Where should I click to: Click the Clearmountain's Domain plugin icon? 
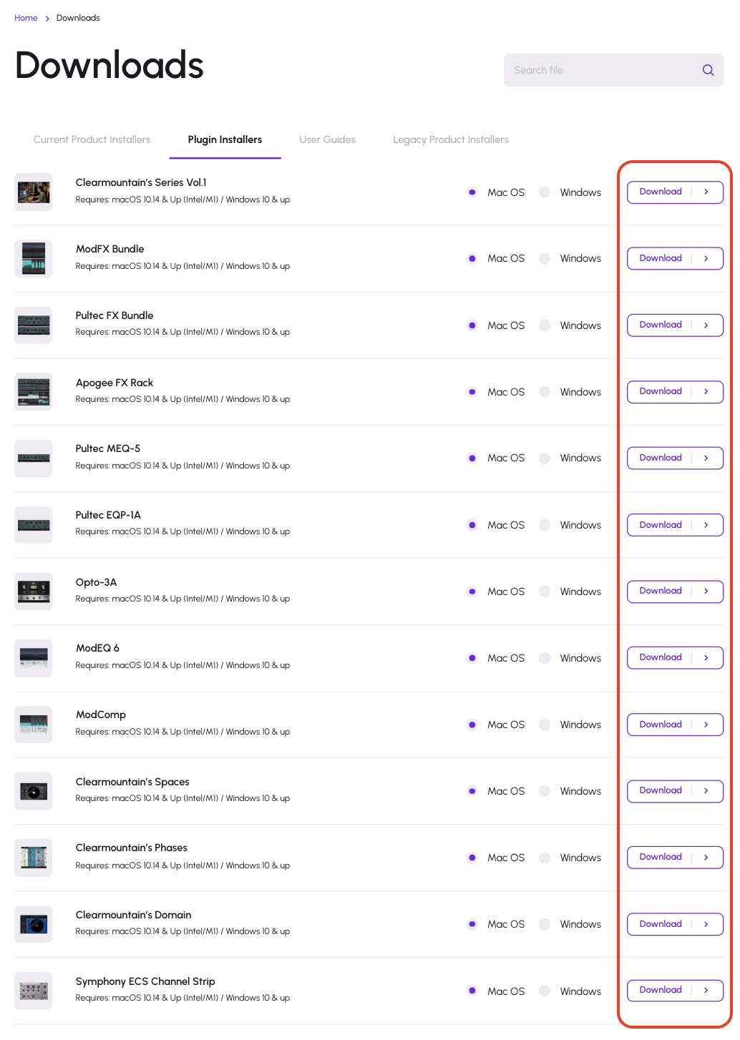coord(34,924)
